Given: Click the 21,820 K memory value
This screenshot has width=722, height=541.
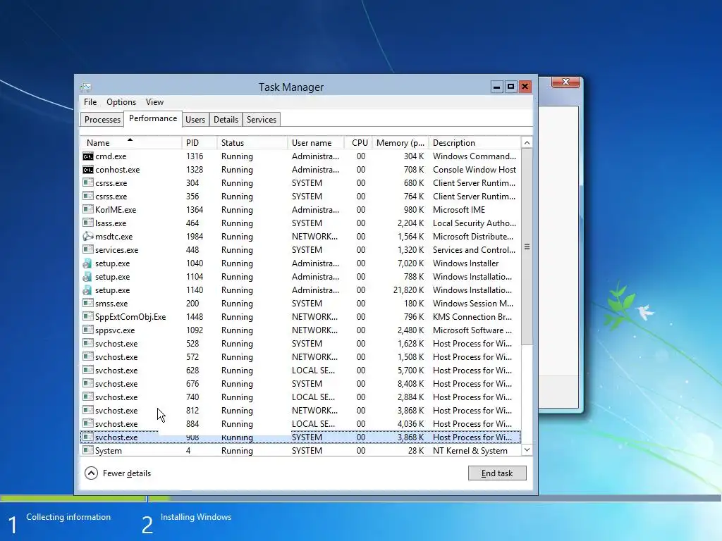Looking at the screenshot, I should click(408, 290).
